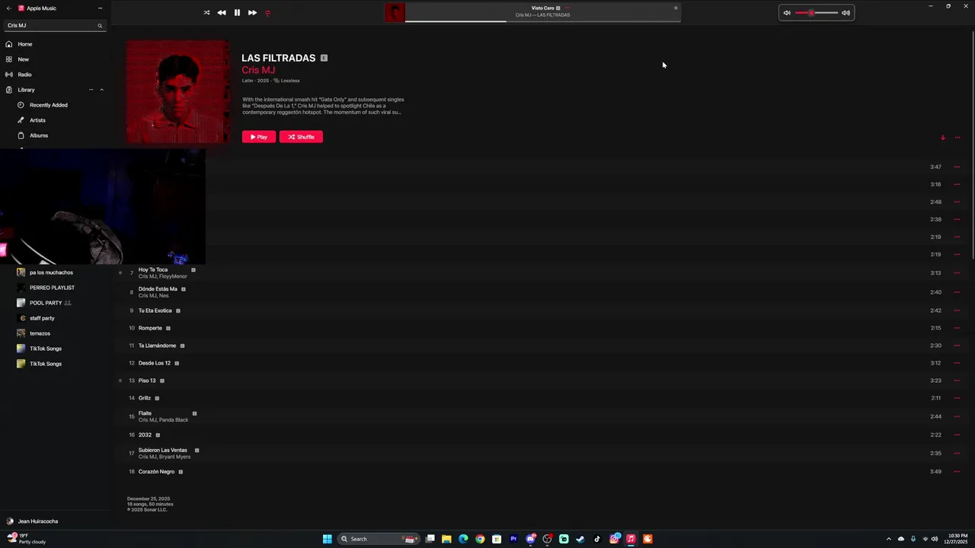Open TikTok from the taskbar
The image size is (975, 548).
point(597,539)
